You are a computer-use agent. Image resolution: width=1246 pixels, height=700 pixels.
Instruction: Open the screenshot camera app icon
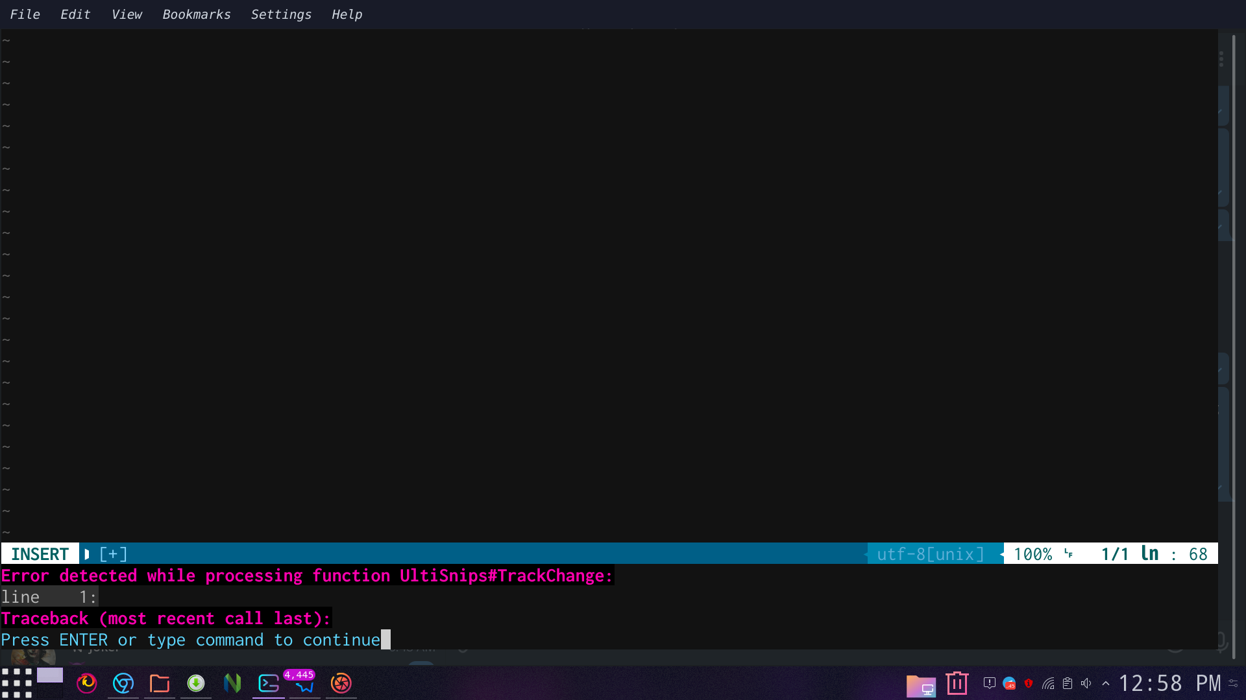[341, 683]
